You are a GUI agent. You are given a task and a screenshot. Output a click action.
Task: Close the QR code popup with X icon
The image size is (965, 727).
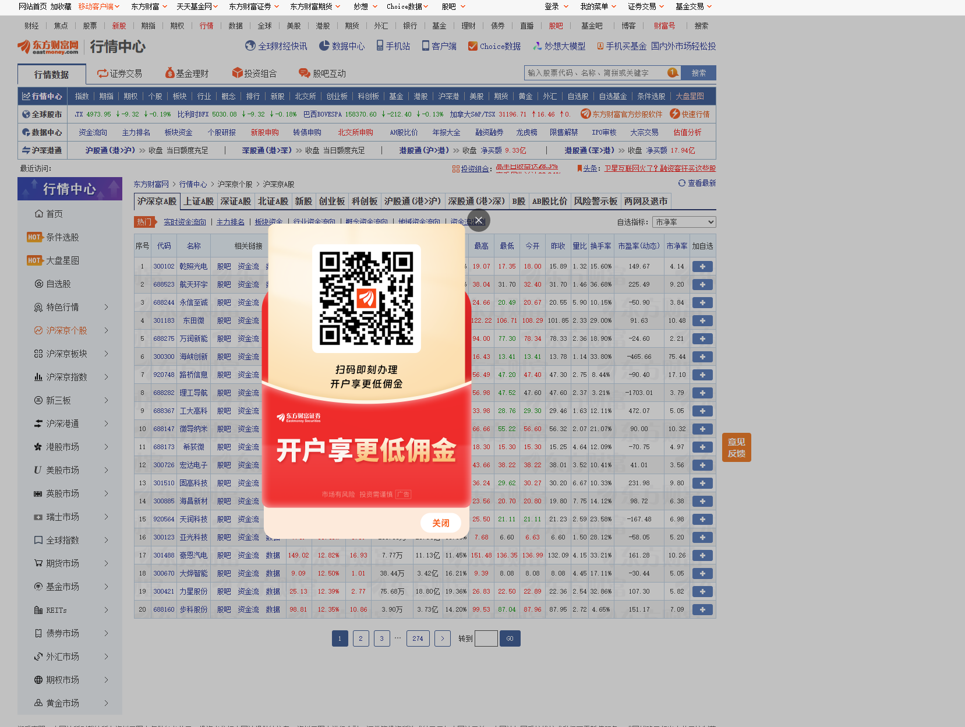tap(479, 220)
